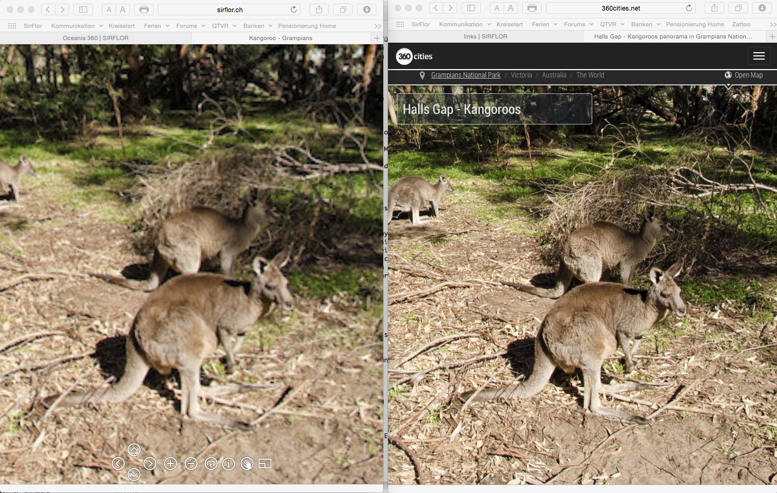Toggle the sidebar in the sirflor.ch window
Viewport: 777px width, 493px height.
coord(83,9)
